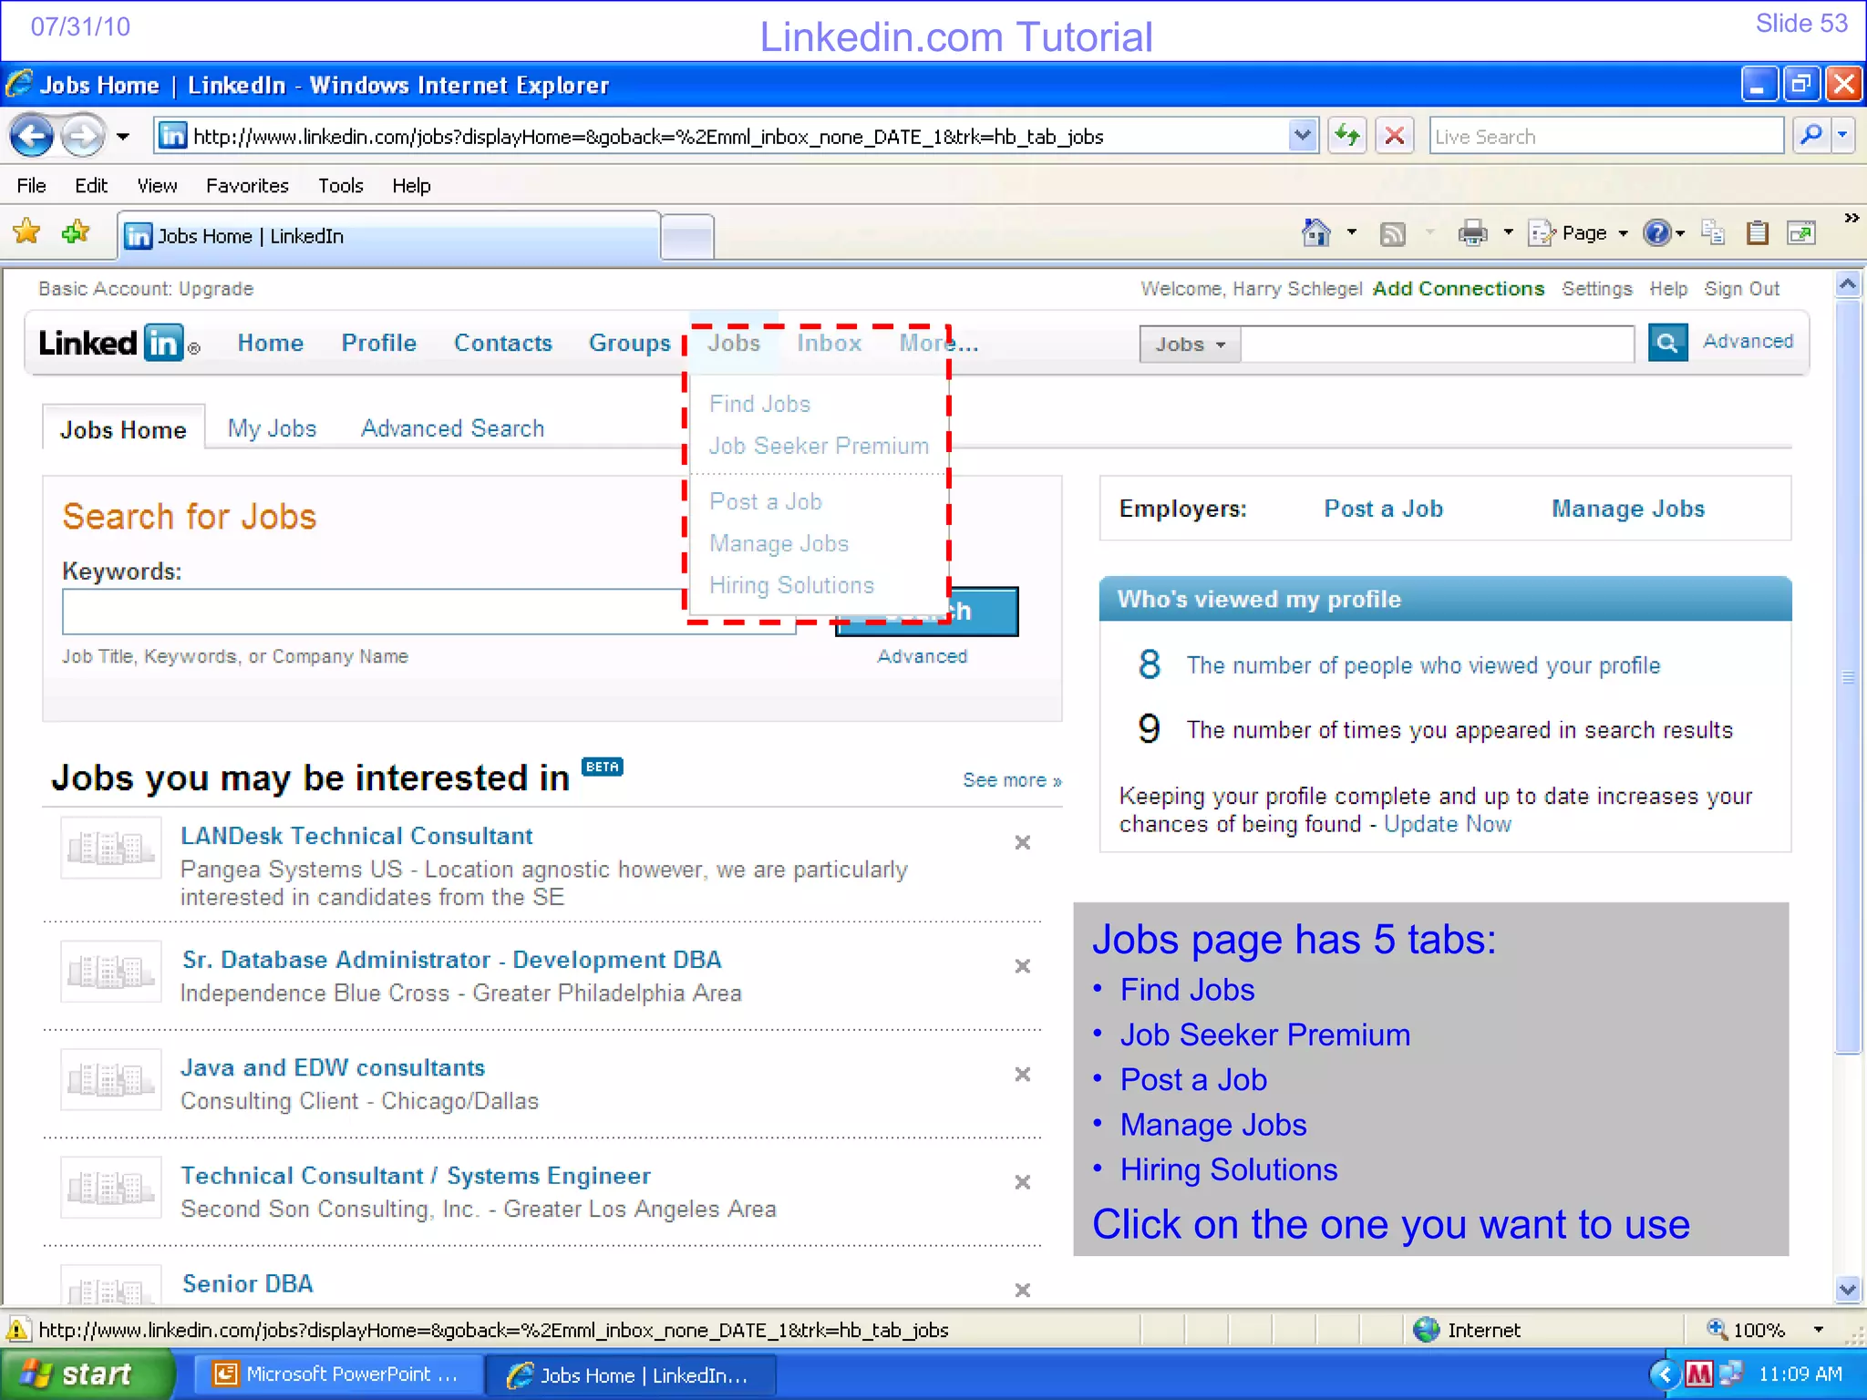1867x1400 pixels.
Task: Open recent pages dropdown next to Forward
Action: coord(123,137)
